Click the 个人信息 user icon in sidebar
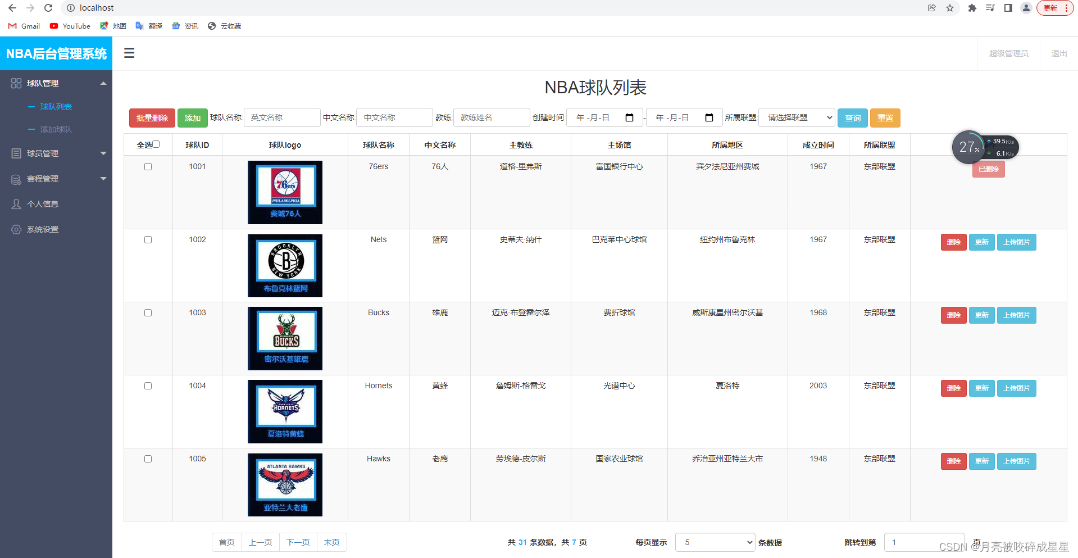 [16, 204]
